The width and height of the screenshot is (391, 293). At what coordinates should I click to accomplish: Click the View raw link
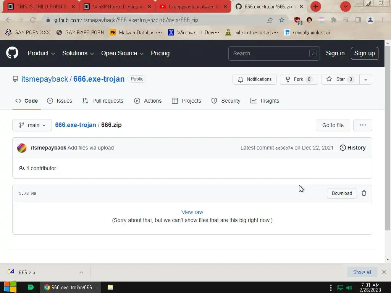click(192, 212)
